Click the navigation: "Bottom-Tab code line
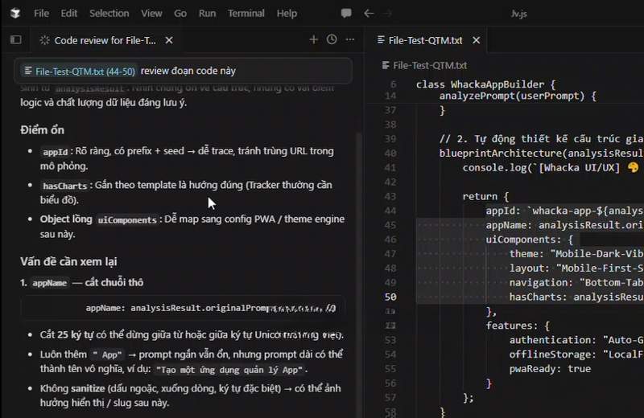Screen dimensions: 644x418 (x=576, y=283)
